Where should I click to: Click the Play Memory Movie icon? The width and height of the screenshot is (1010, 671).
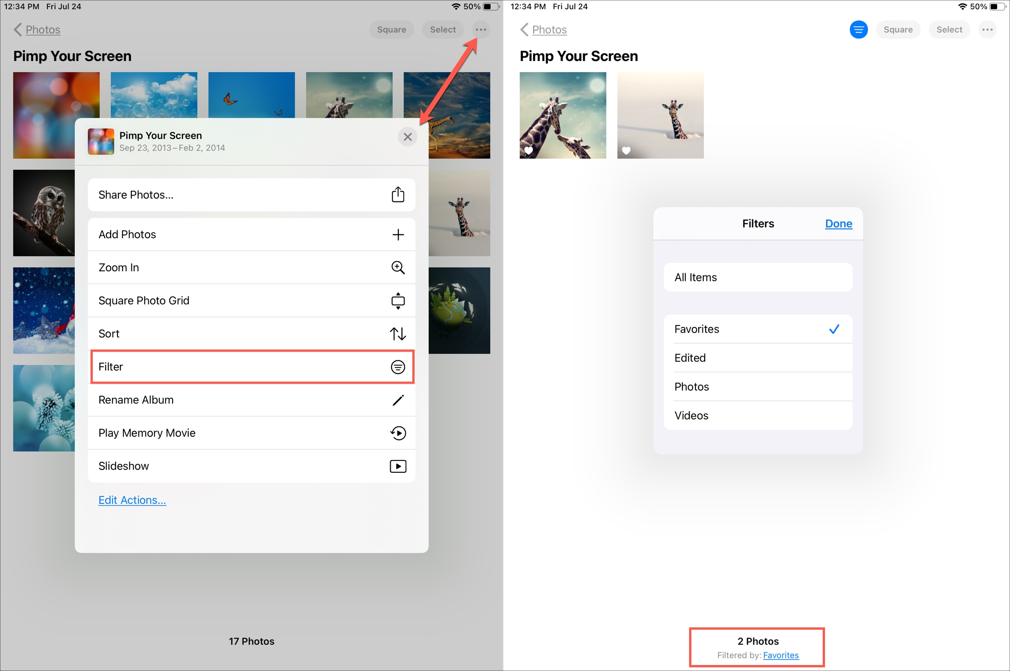point(398,433)
